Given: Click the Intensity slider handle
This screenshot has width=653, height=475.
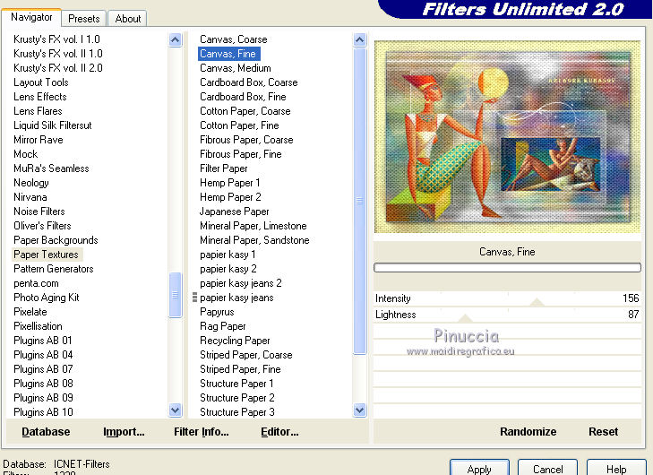Looking at the screenshot, I should coord(537,303).
